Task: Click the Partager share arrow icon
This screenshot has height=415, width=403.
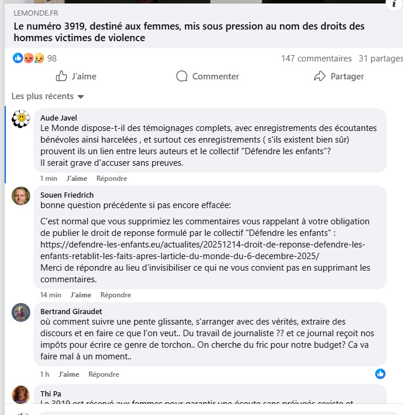Action: click(319, 76)
